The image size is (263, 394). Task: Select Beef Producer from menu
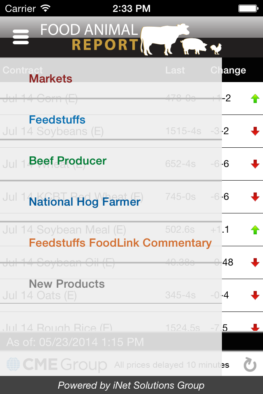[68, 161]
